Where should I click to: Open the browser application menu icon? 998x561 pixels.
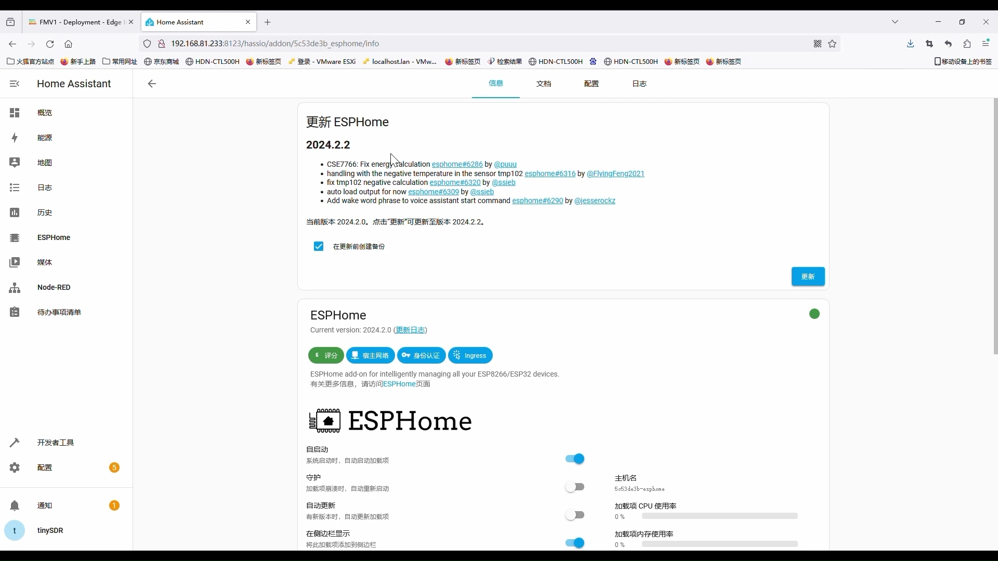986,44
